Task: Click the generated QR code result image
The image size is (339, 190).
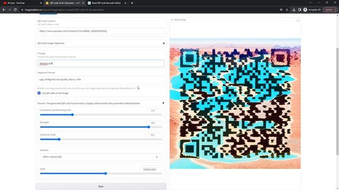Action: point(235,103)
